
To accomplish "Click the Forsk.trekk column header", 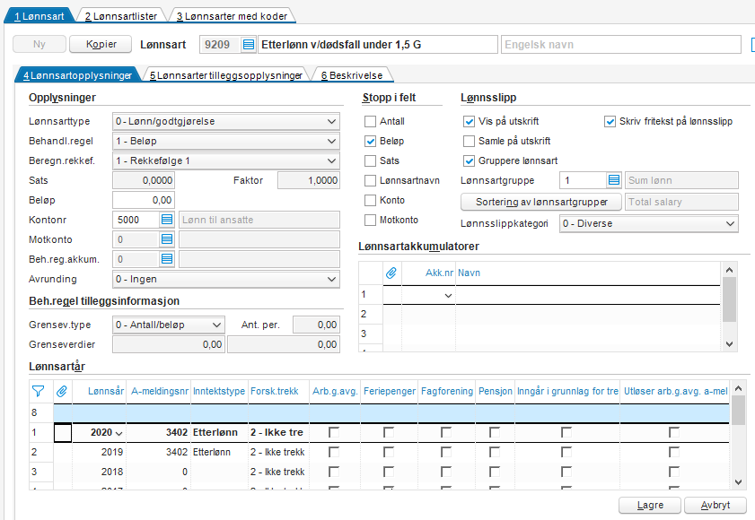I will click(x=279, y=391).
